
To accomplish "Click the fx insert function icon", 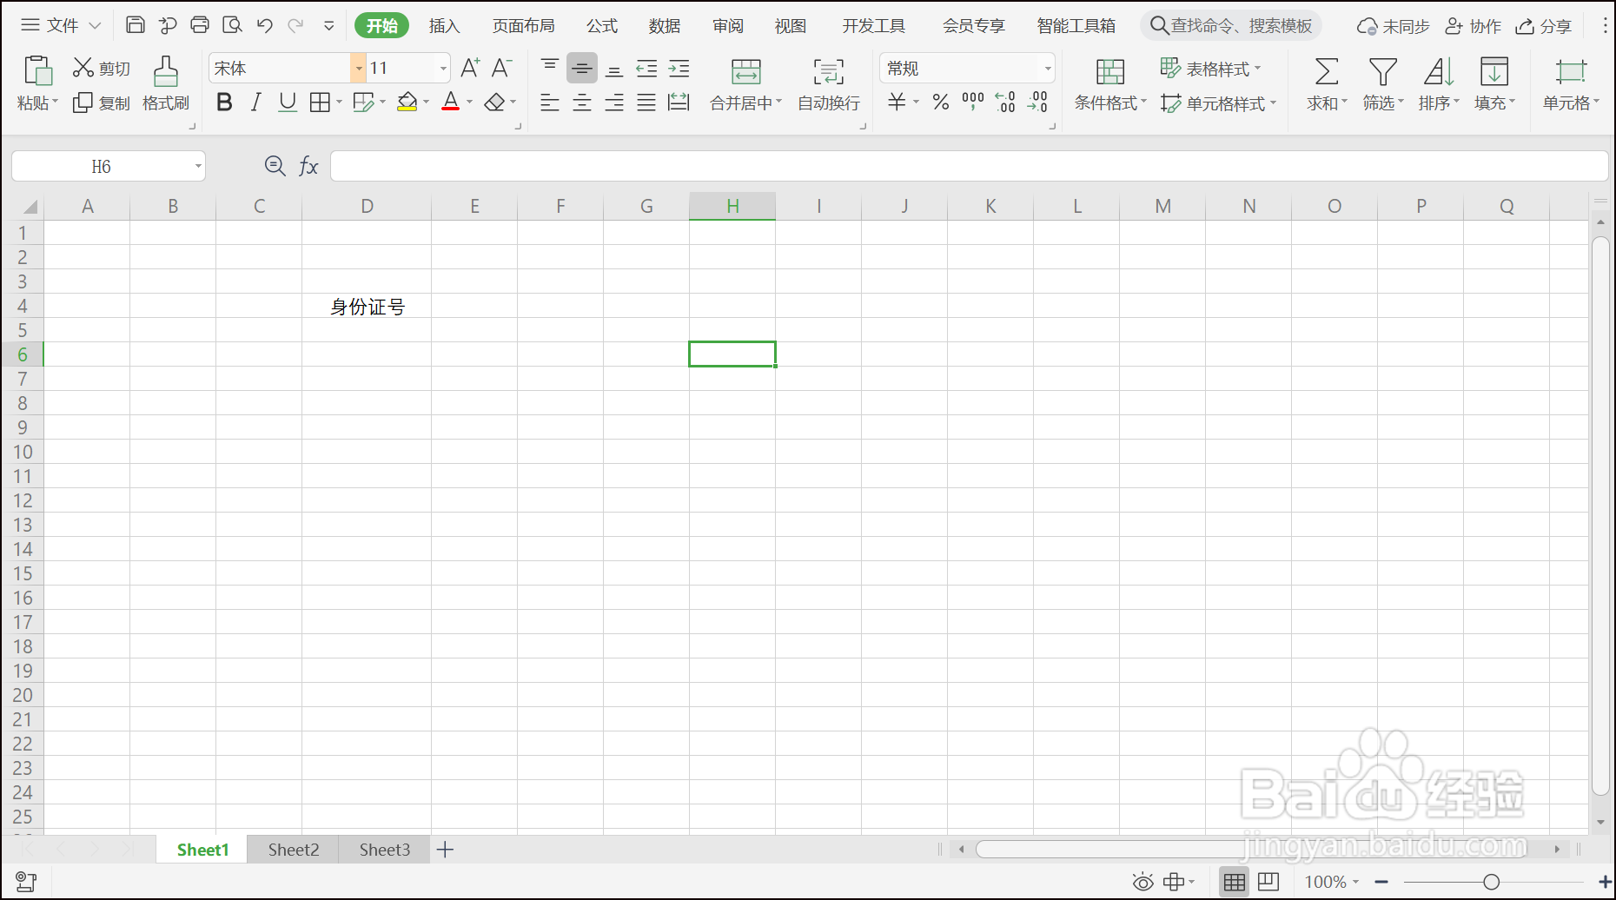I will click(x=308, y=166).
